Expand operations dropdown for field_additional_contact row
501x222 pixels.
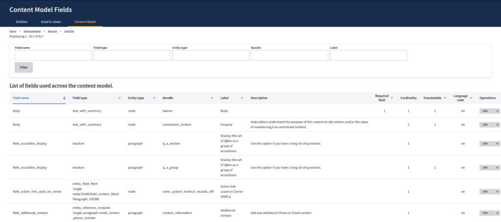point(497,213)
